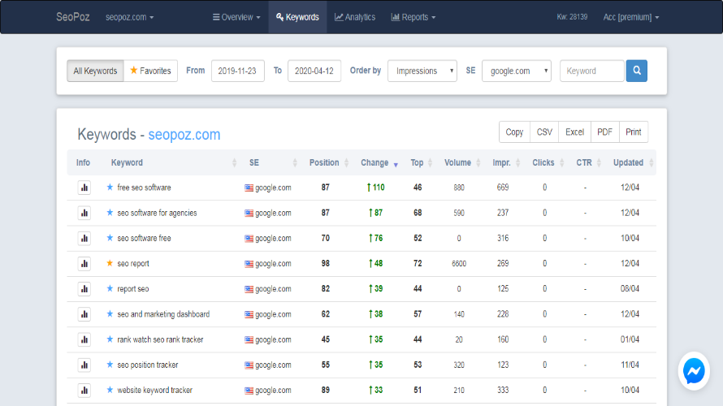Click keyword text 'seo position tracker'

(148, 365)
